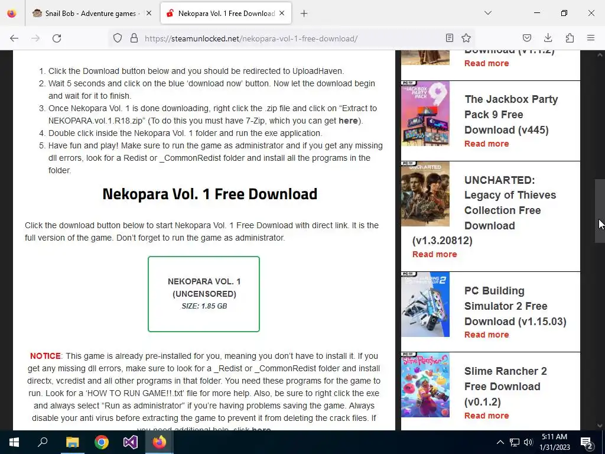605x454 pixels.
Task: Open Slime Rancher 2 Free Download title
Action: coord(506,387)
